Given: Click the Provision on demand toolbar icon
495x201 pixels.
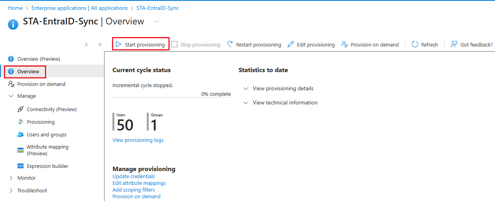Looking at the screenshot, I should [x=345, y=45].
